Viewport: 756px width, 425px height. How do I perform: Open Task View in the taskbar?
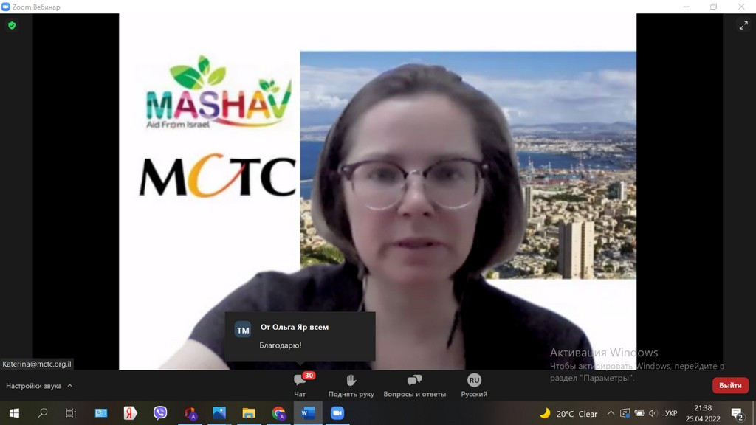(x=71, y=413)
